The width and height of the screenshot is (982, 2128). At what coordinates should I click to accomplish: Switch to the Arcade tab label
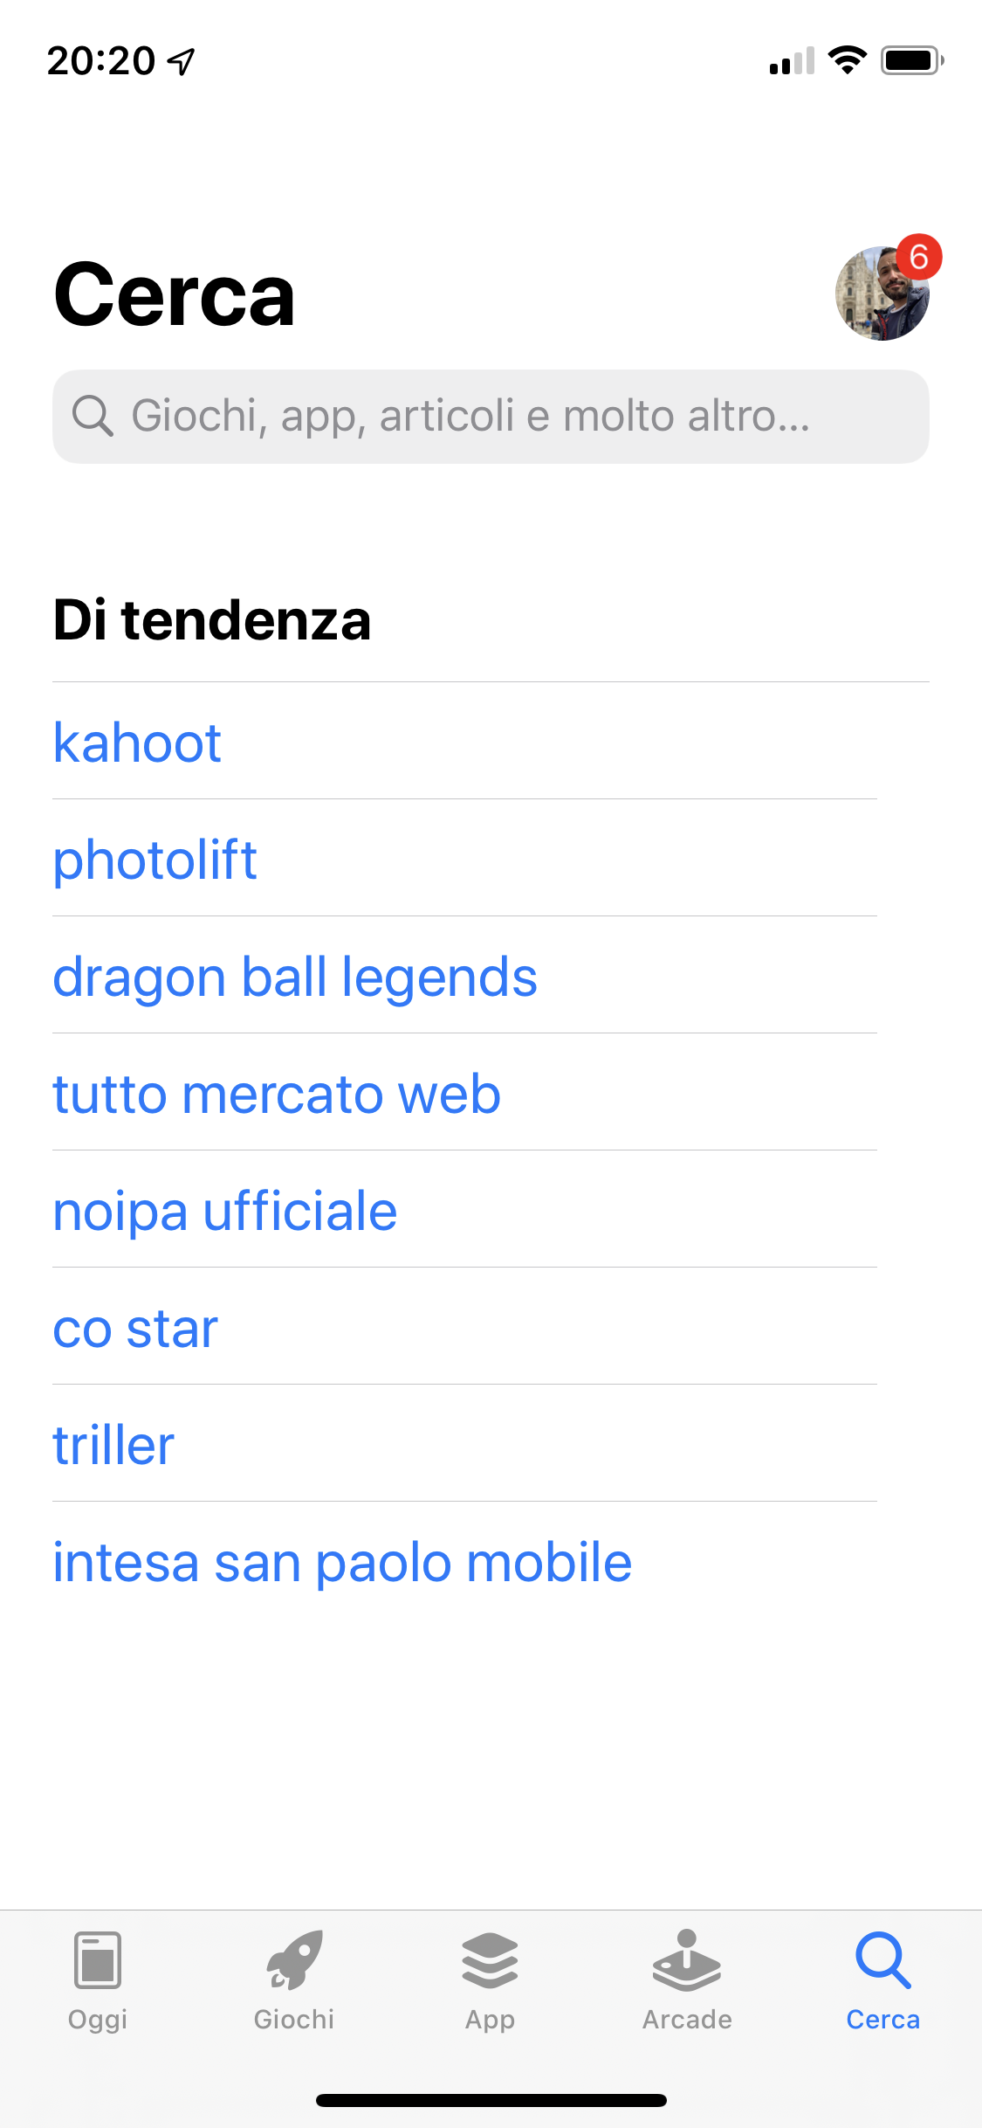click(687, 2020)
